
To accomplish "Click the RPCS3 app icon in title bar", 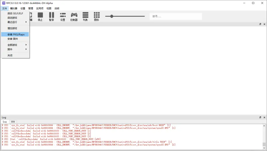I will click(4, 3).
